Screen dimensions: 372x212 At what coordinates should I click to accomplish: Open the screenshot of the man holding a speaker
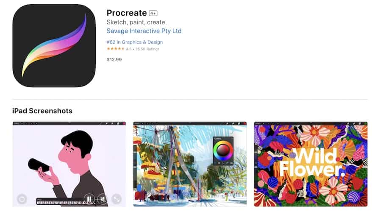[69, 164]
